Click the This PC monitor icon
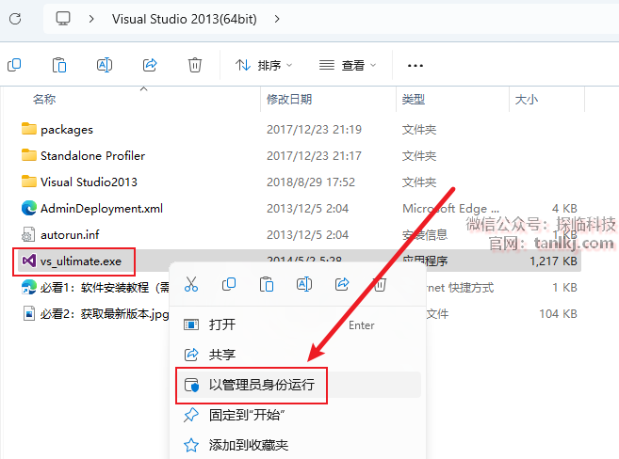Screen dimensions: 619x459 point(63,19)
